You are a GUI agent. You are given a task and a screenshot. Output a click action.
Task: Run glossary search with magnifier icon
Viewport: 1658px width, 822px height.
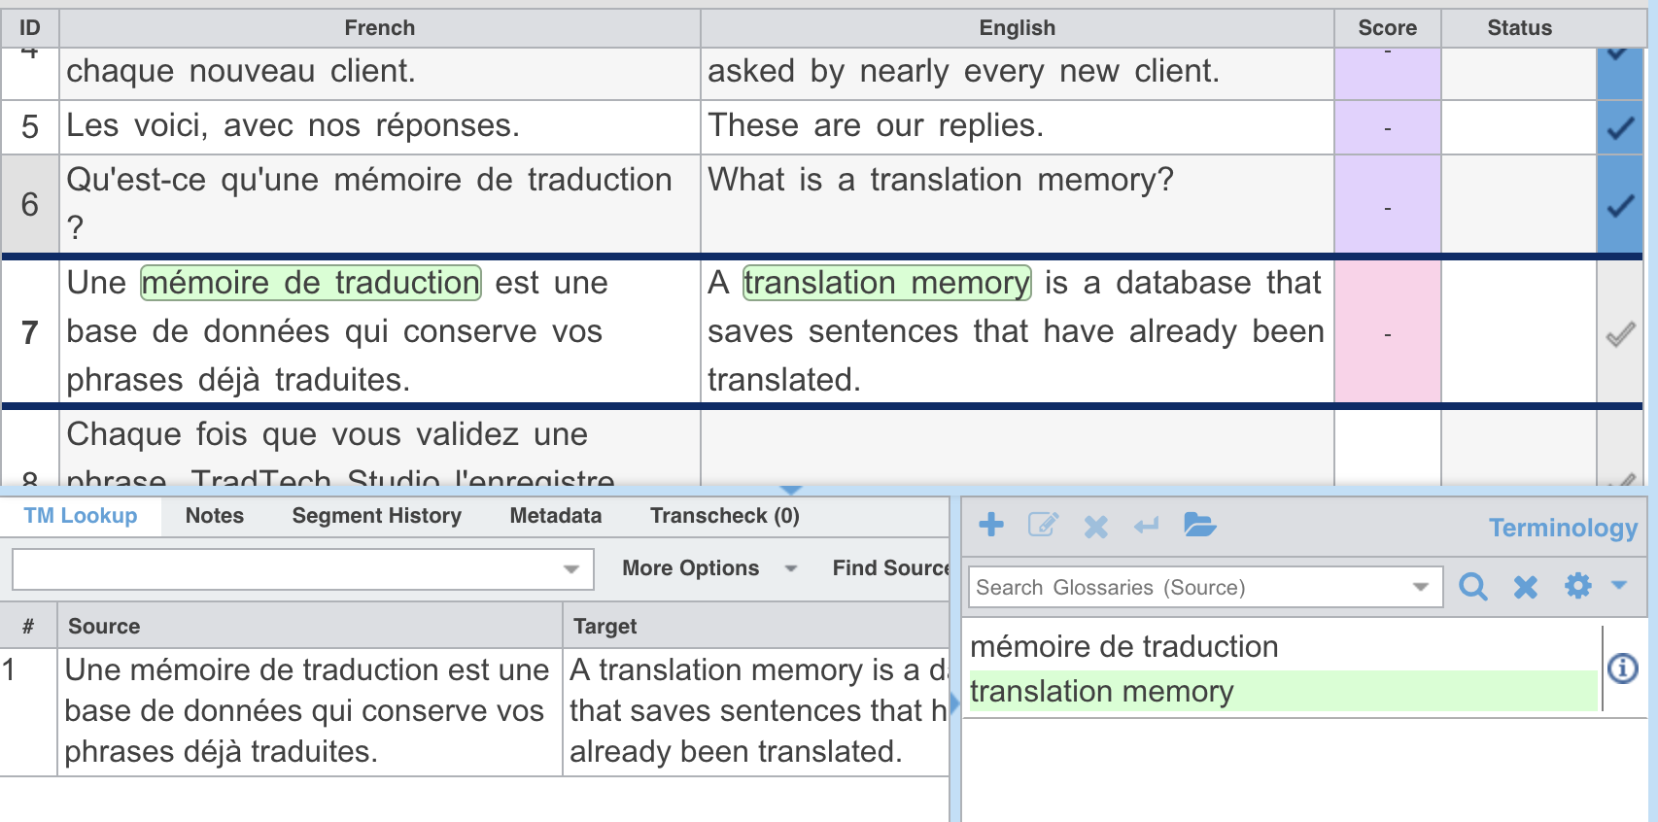[1473, 586]
